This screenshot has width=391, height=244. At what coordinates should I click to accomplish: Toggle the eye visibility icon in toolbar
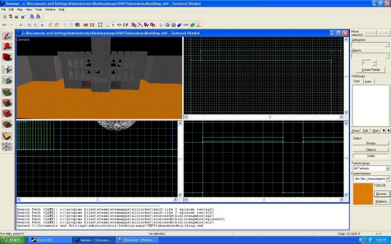click(x=119, y=25)
